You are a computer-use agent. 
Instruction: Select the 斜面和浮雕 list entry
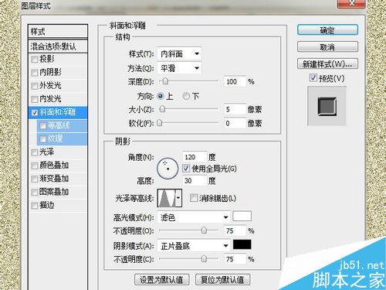tap(58, 113)
